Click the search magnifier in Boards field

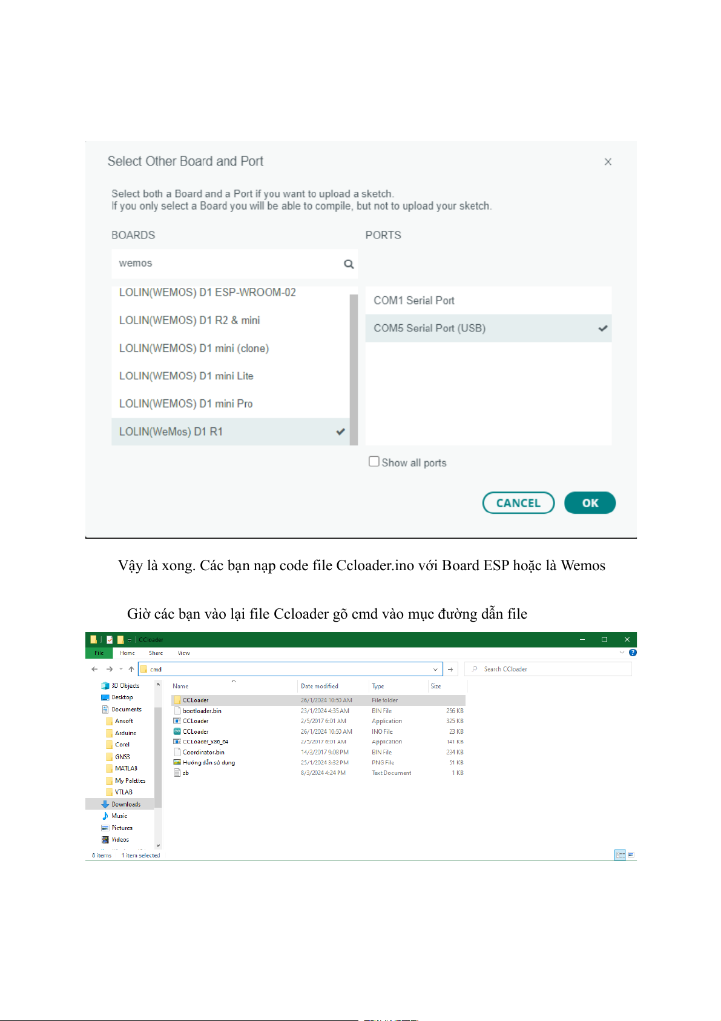pyautogui.click(x=349, y=264)
